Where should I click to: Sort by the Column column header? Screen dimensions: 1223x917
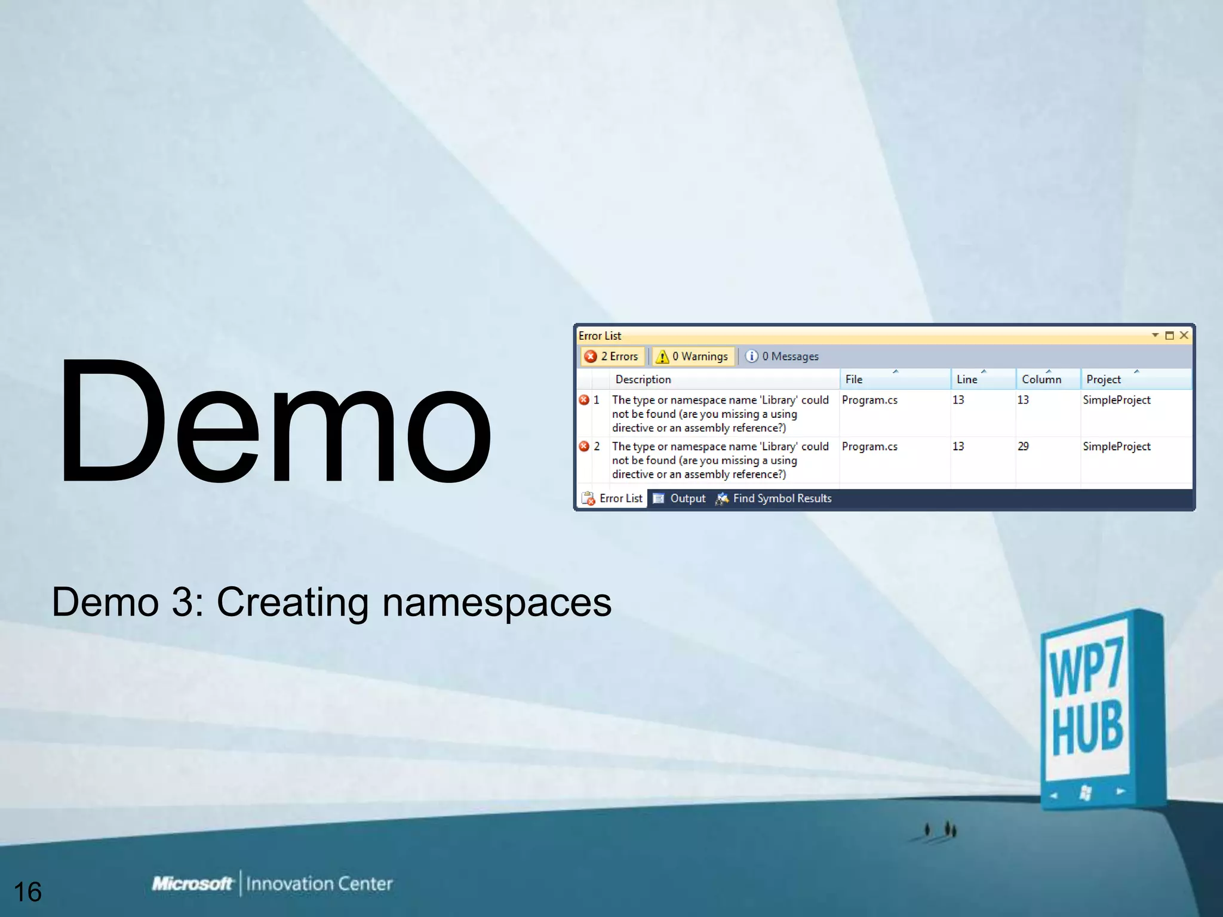coord(1049,379)
